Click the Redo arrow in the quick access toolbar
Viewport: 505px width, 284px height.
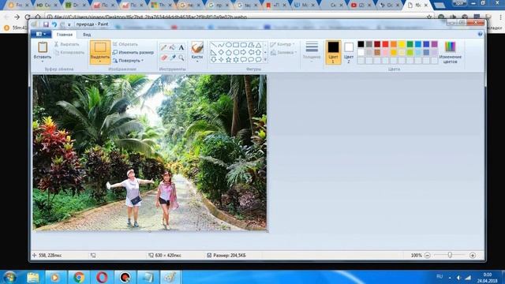click(x=62, y=24)
